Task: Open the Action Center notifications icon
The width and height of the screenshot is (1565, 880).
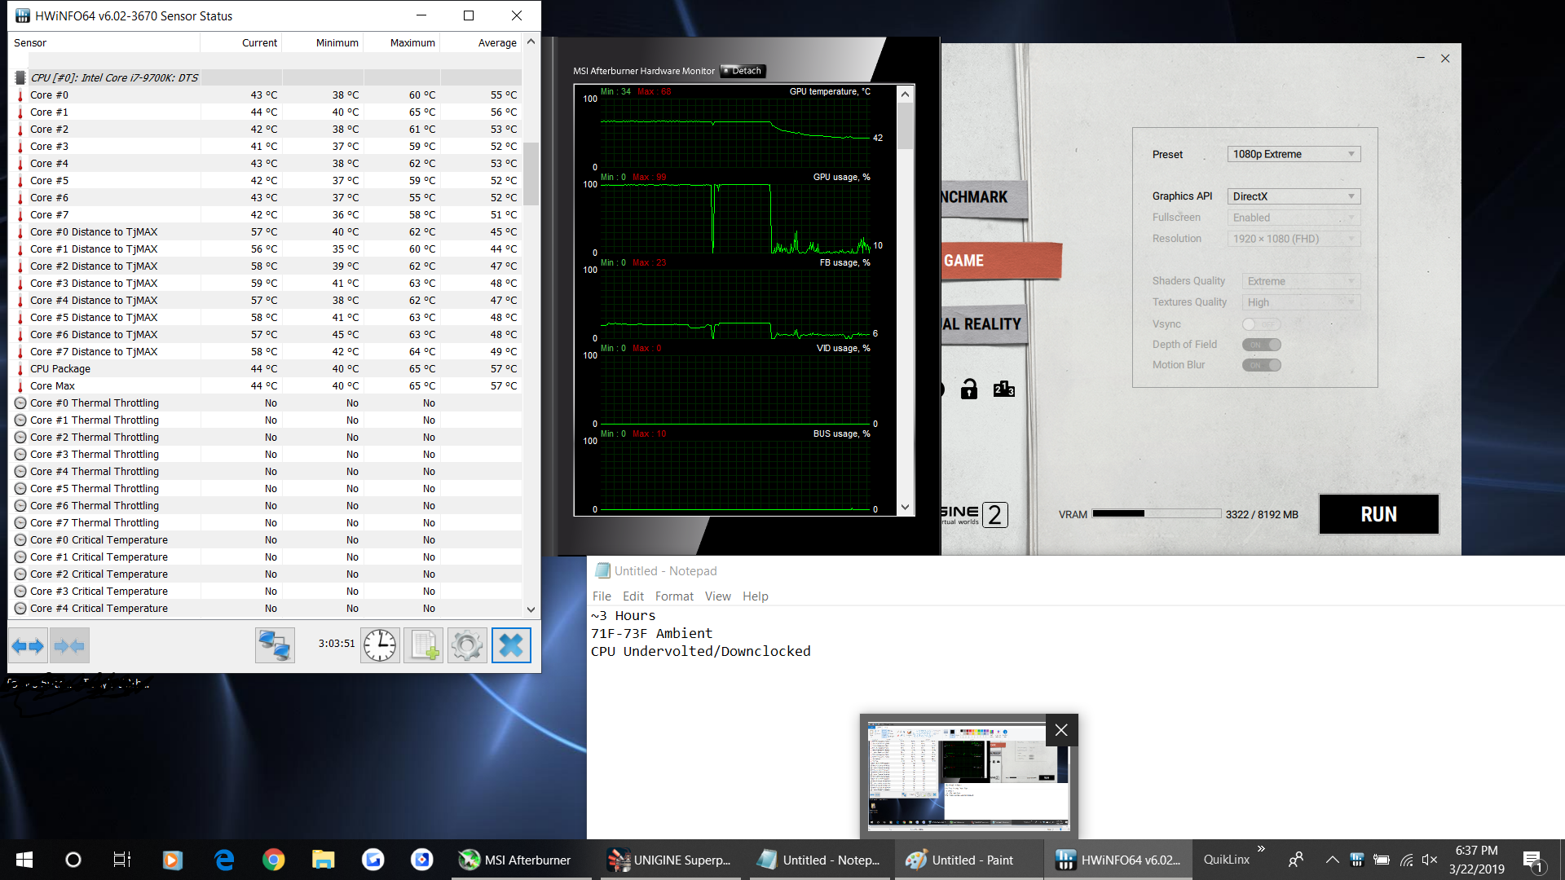Action: [1533, 860]
